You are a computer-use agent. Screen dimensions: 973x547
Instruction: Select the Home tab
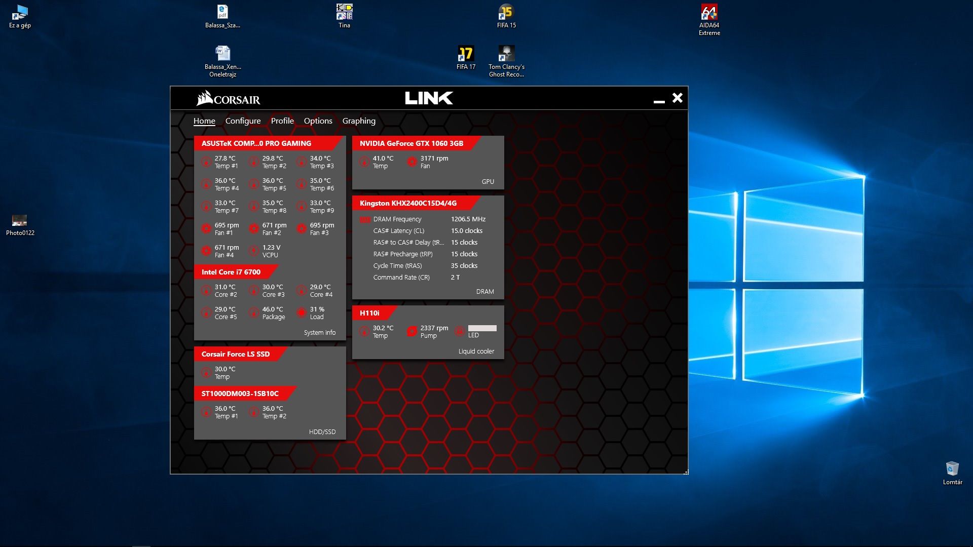coord(204,121)
